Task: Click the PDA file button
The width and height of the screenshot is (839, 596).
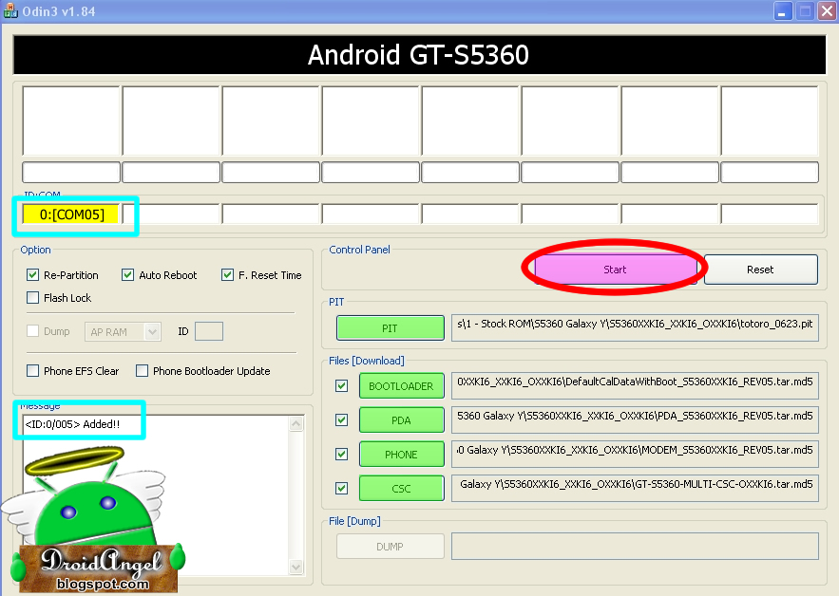Action: [401, 420]
